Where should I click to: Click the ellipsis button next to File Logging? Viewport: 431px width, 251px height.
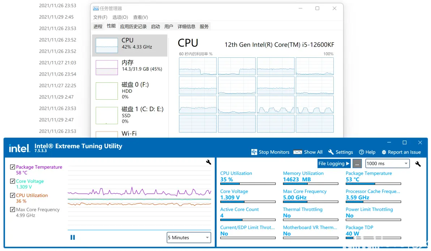pos(357,164)
